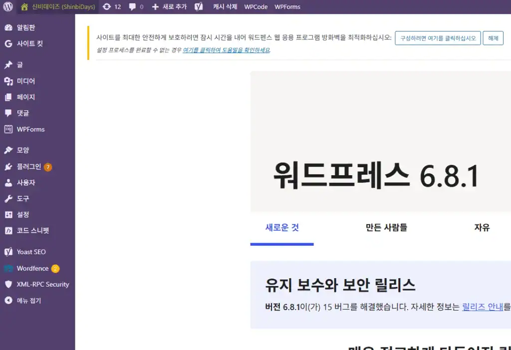The image size is (511, 350).
Task: Click the 새로 추가 plus icon
Action: pyautogui.click(x=155, y=7)
